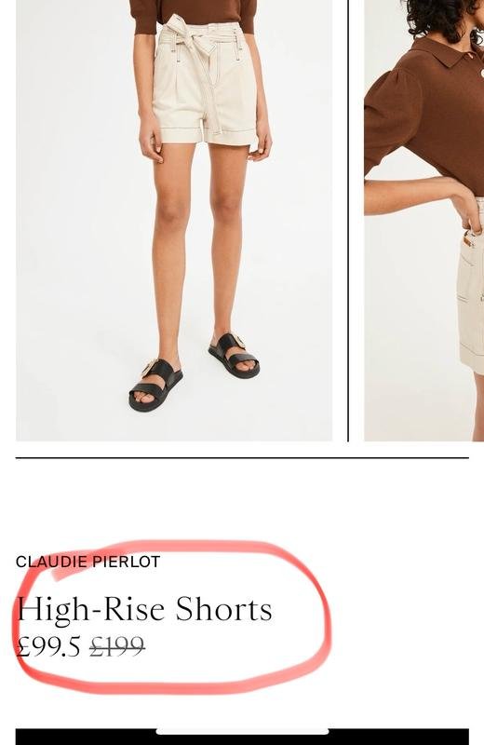Viewport: 484px width, 745px height.
Task: Click the black sandal on the far foot
Action: [x=235, y=356]
